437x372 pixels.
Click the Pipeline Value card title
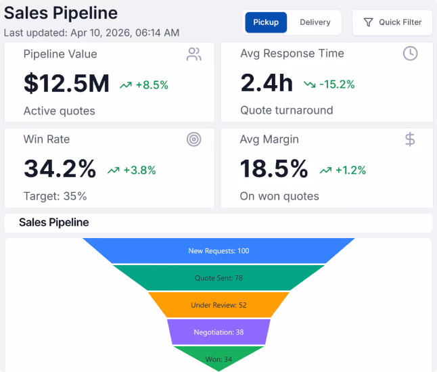click(x=60, y=54)
